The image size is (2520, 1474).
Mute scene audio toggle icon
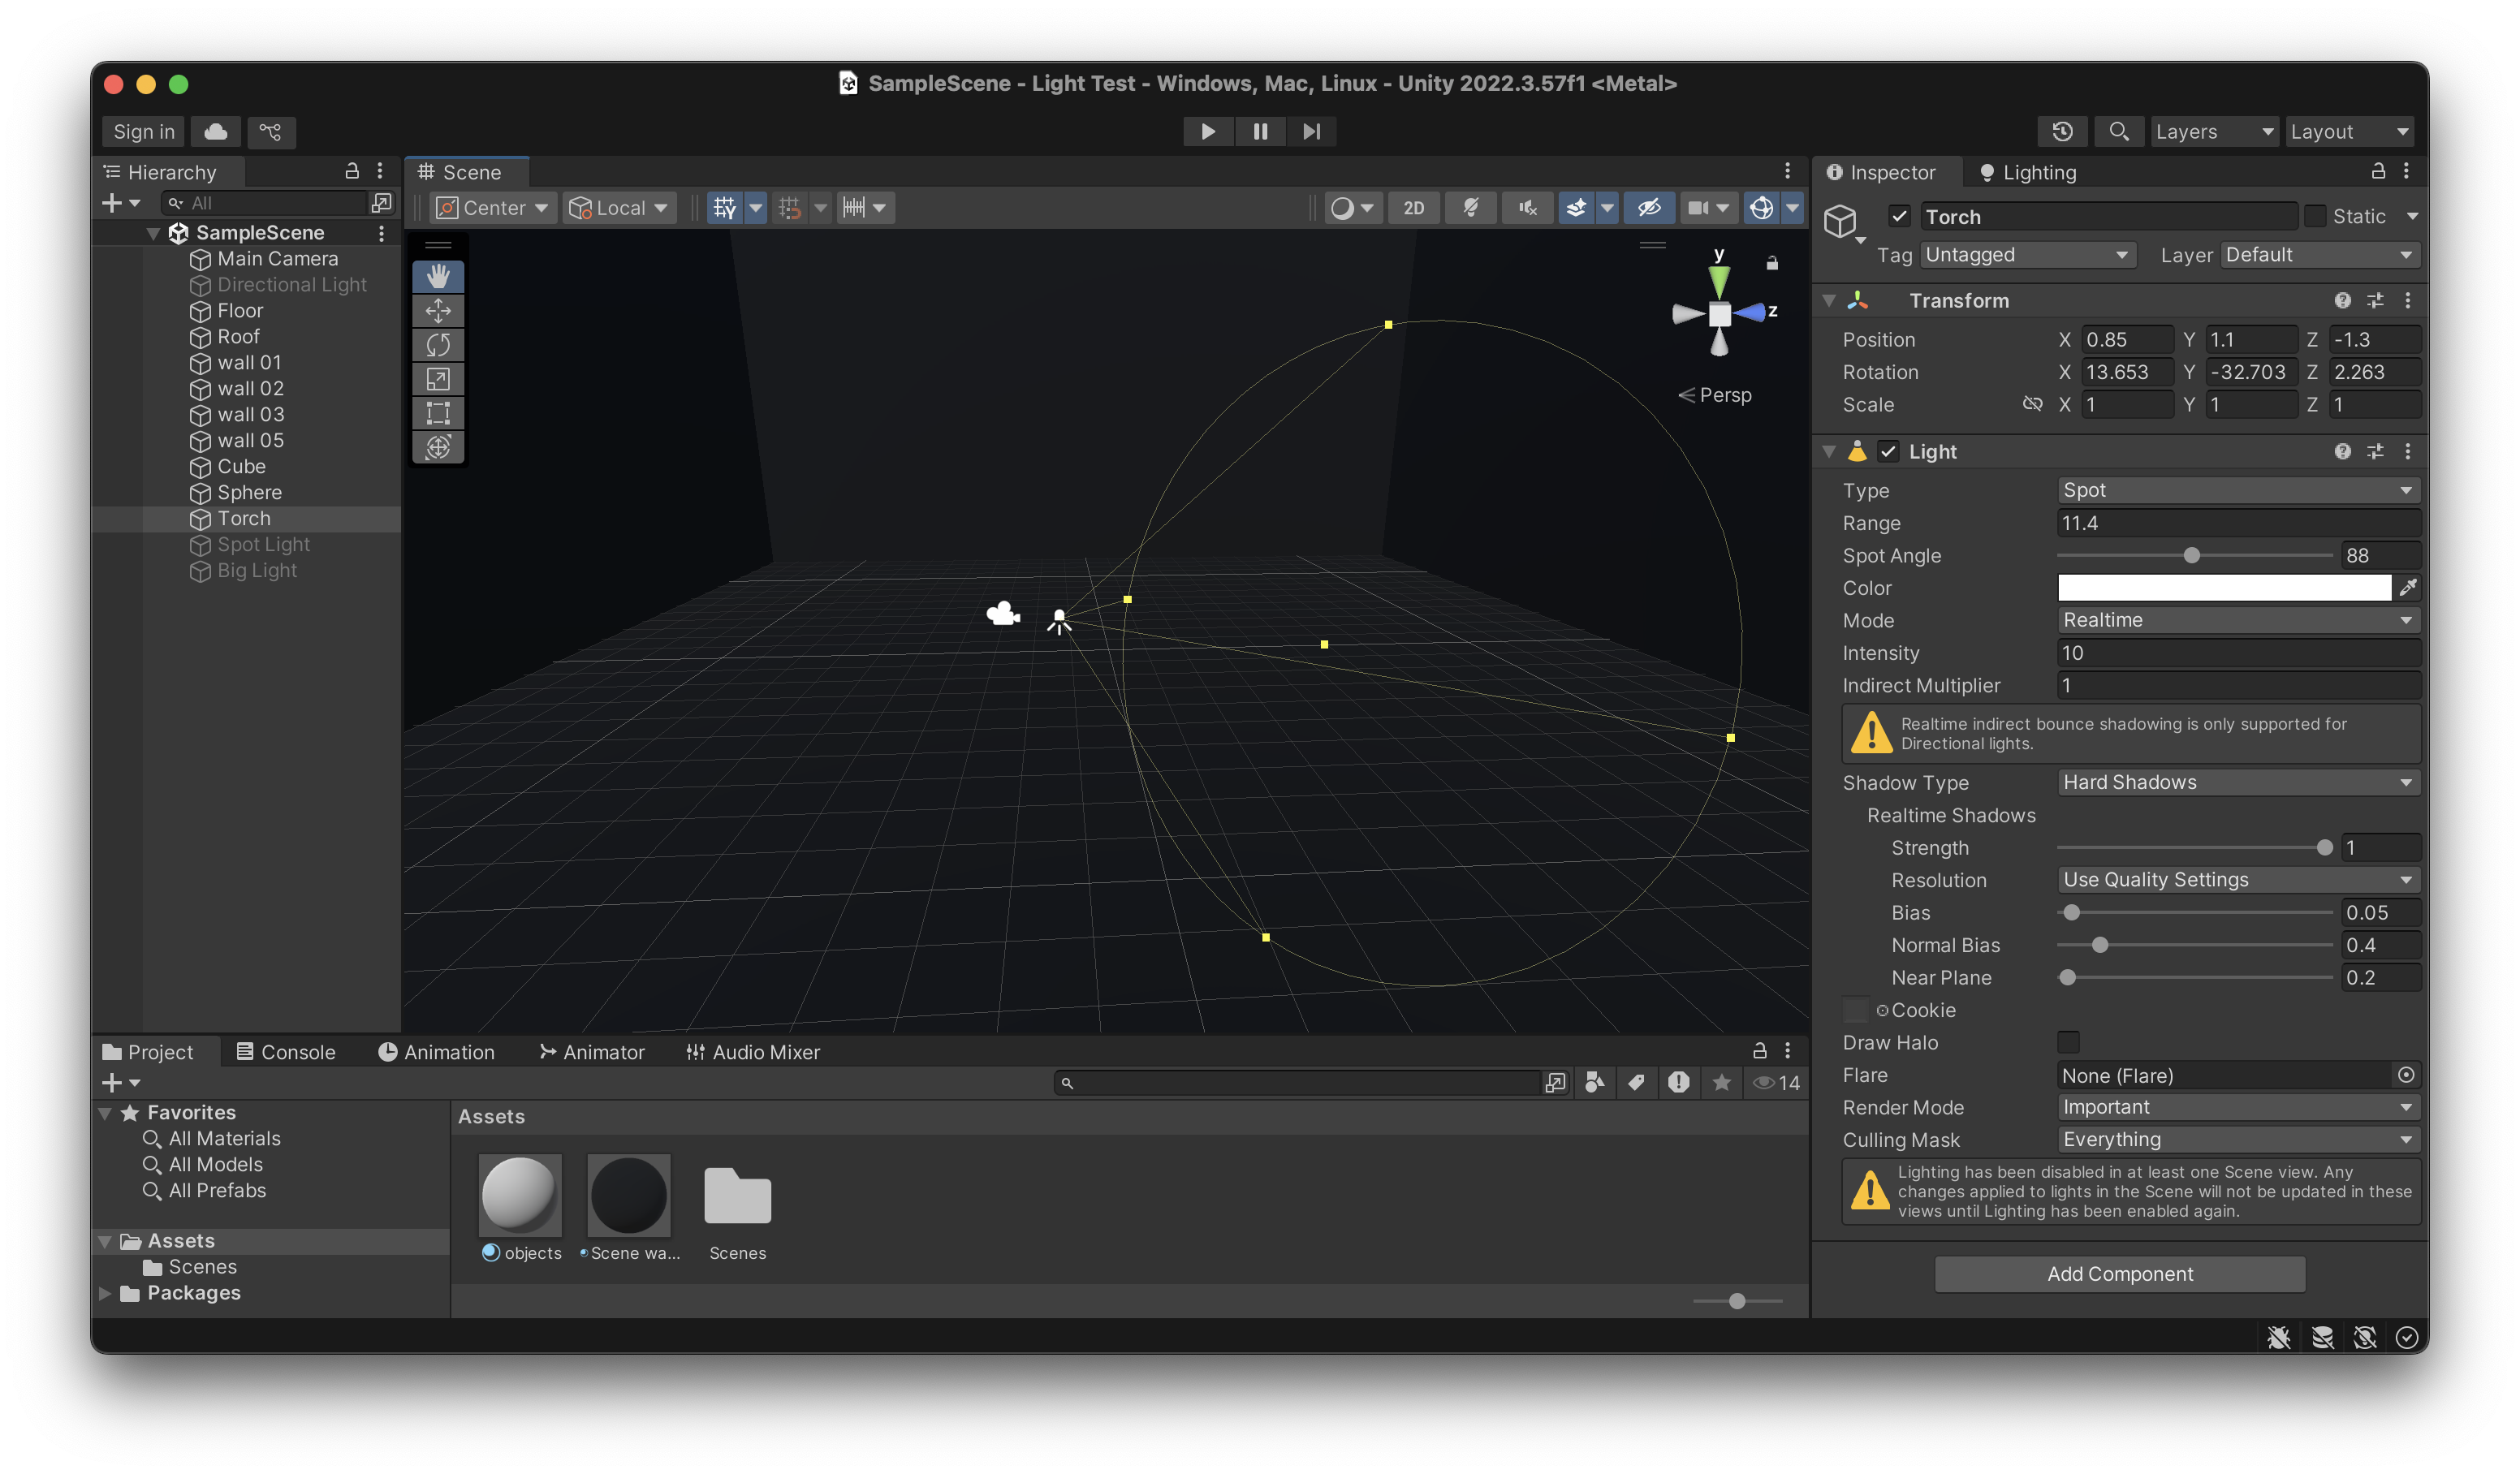click(1527, 208)
